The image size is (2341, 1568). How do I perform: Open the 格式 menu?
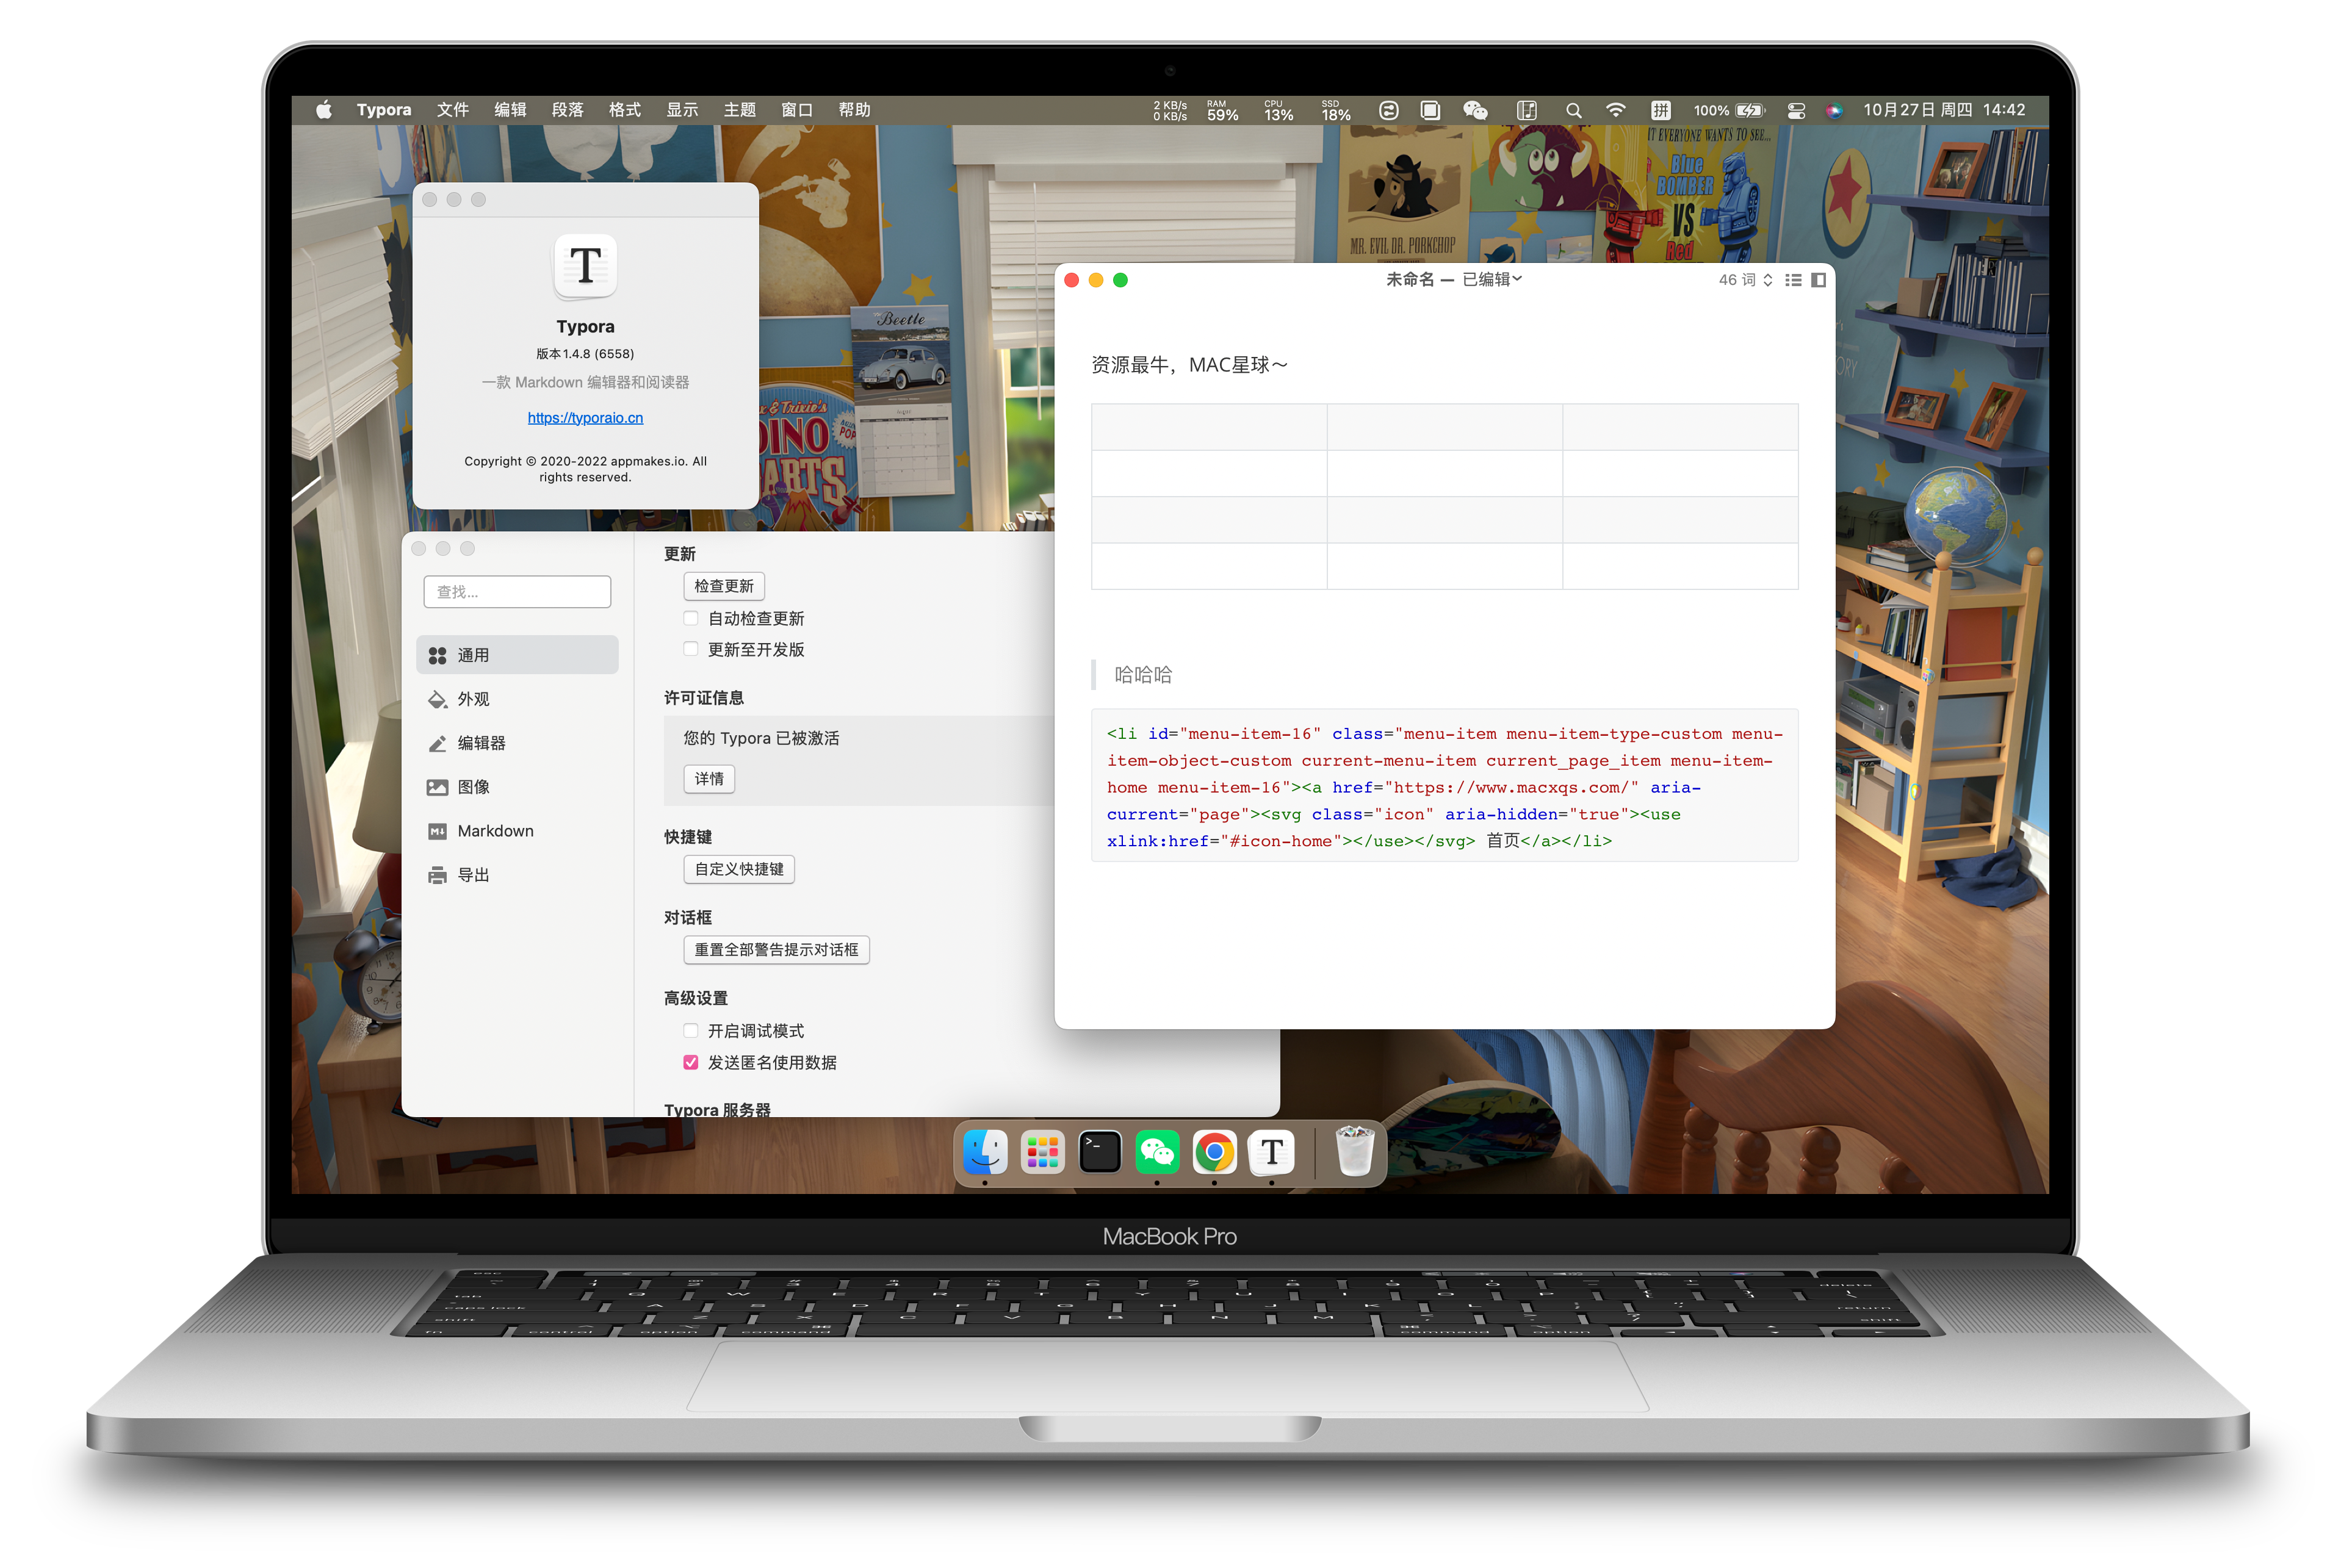625,110
